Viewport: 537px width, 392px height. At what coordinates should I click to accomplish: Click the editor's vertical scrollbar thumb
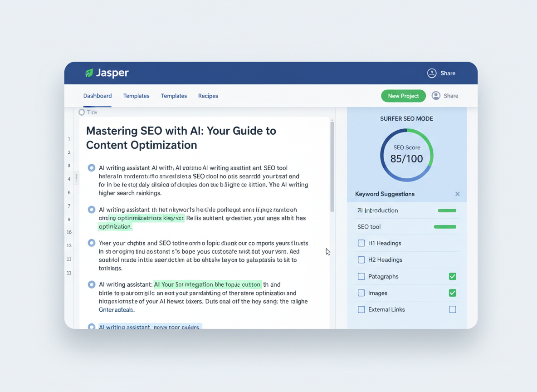tap(332, 167)
